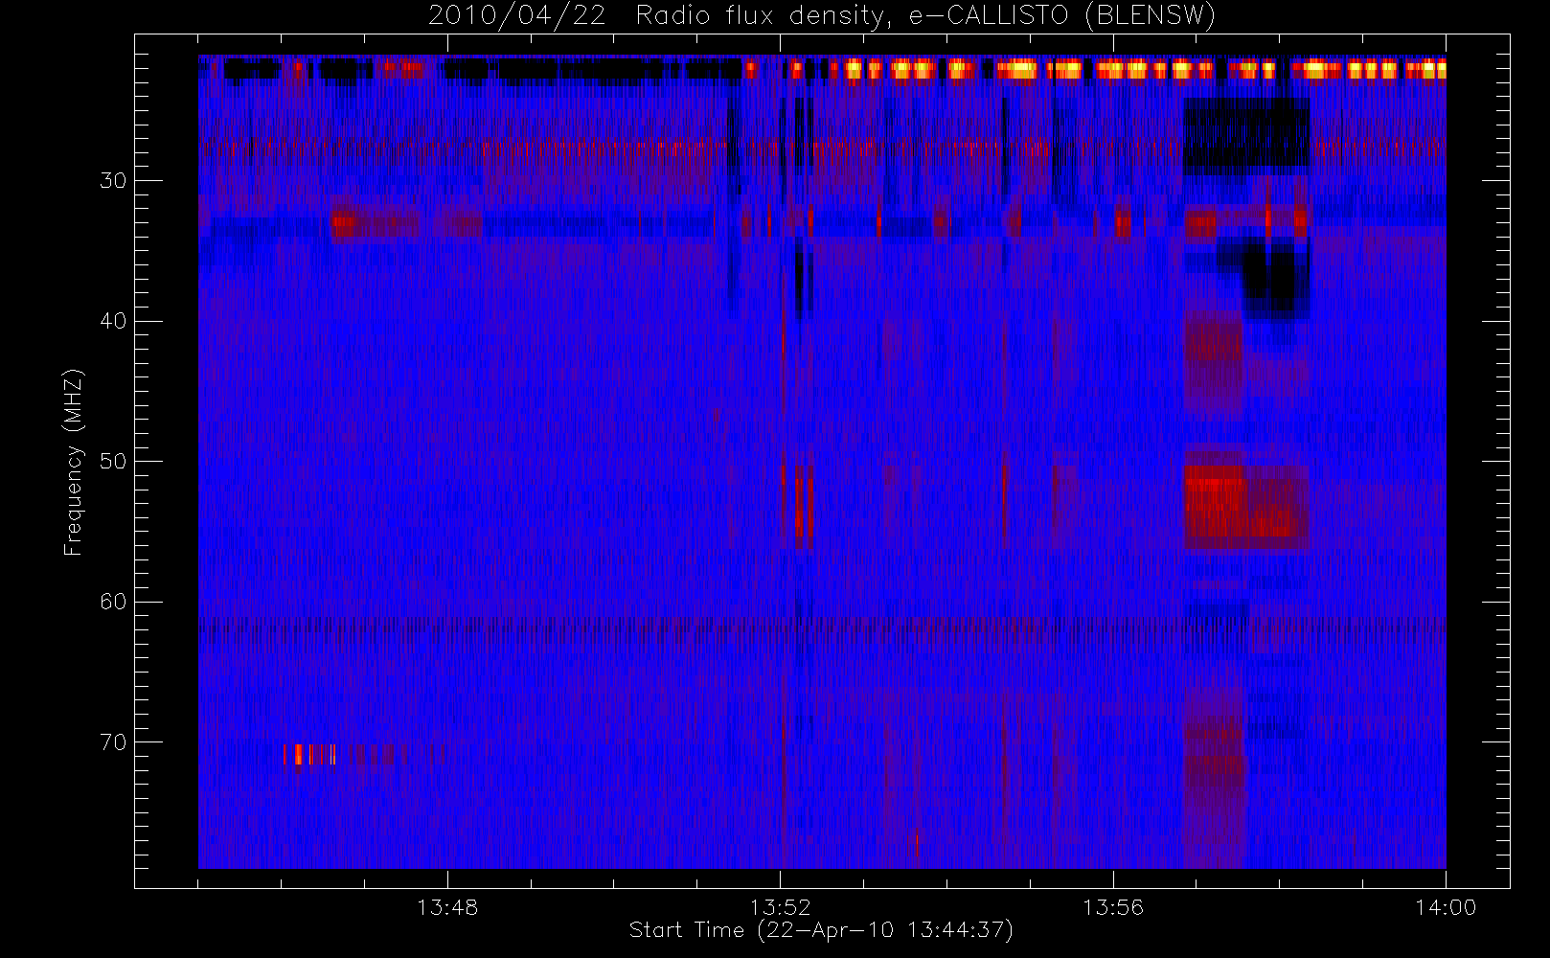Click the 14:00 time tick label

1446,907
